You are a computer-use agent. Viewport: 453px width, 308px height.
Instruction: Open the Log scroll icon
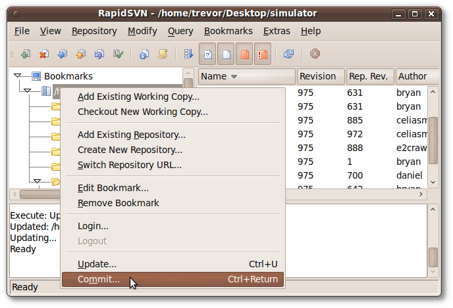tap(163, 54)
